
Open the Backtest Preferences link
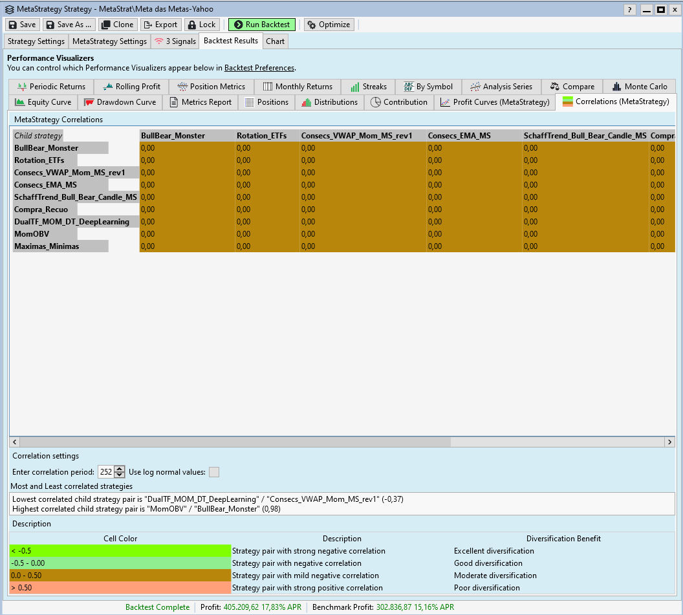click(259, 68)
